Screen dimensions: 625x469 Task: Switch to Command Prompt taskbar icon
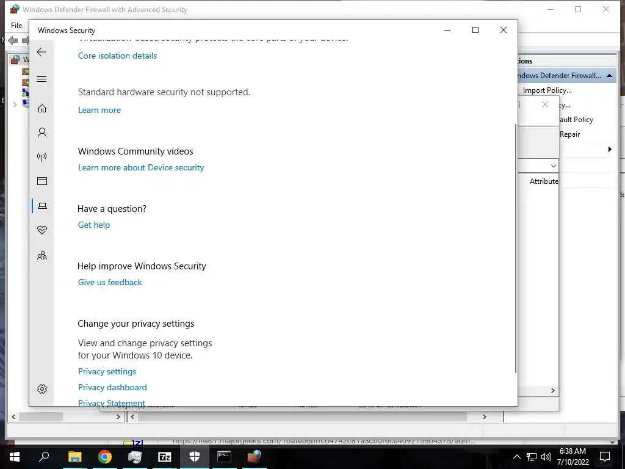tap(224, 456)
